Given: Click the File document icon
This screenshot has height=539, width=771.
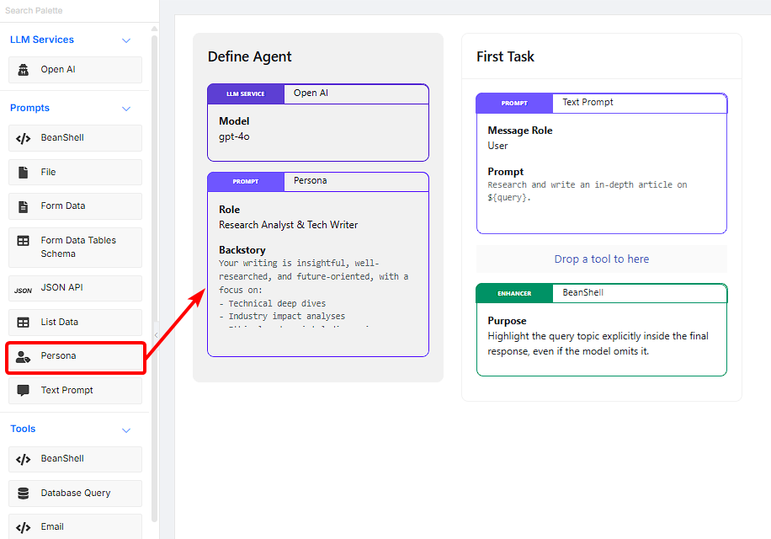Looking at the screenshot, I should coord(24,172).
